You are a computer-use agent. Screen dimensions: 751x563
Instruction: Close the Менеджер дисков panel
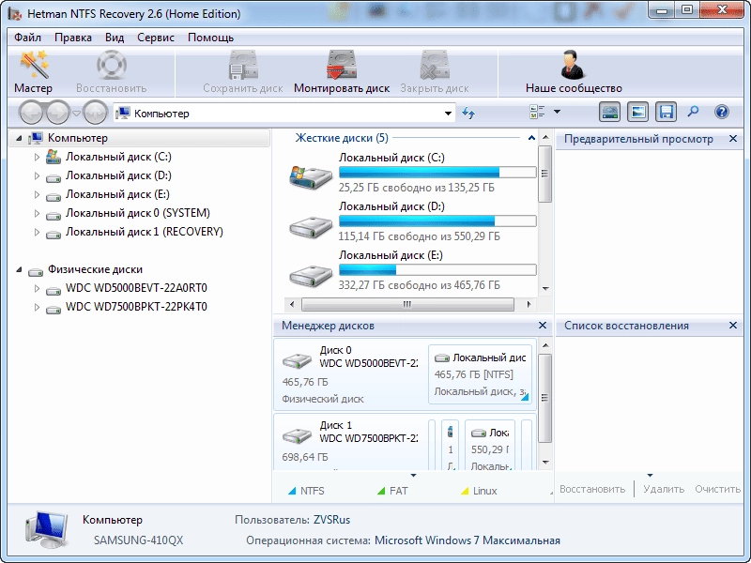(x=543, y=325)
